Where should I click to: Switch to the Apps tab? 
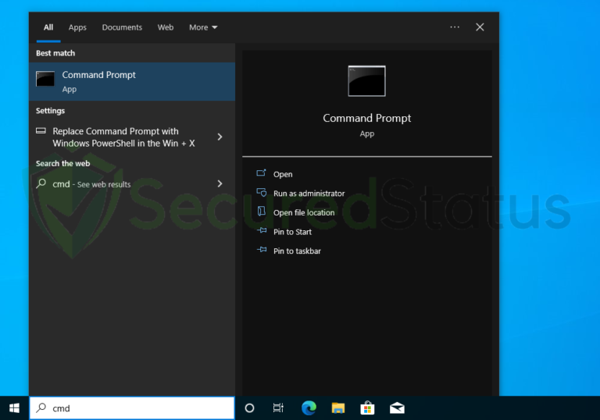pyautogui.click(x=77, y=27)
